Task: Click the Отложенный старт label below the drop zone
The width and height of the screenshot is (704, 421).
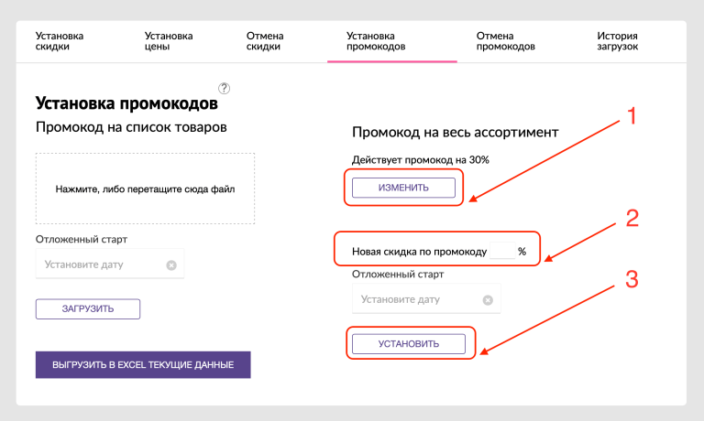Action: click(x=82, y=240)
